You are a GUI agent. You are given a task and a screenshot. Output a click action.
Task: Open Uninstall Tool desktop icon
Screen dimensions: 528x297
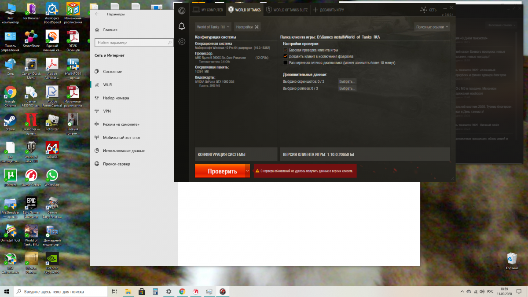10,233
